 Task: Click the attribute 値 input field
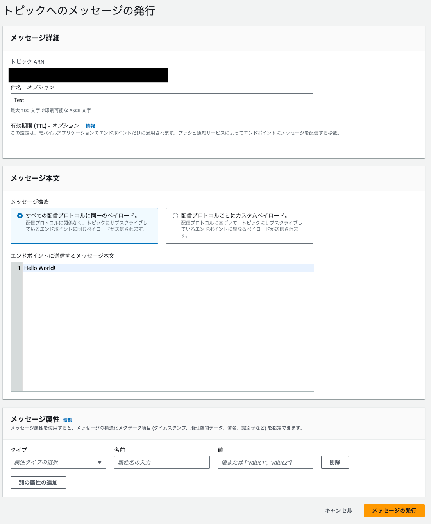click(265, 462)
